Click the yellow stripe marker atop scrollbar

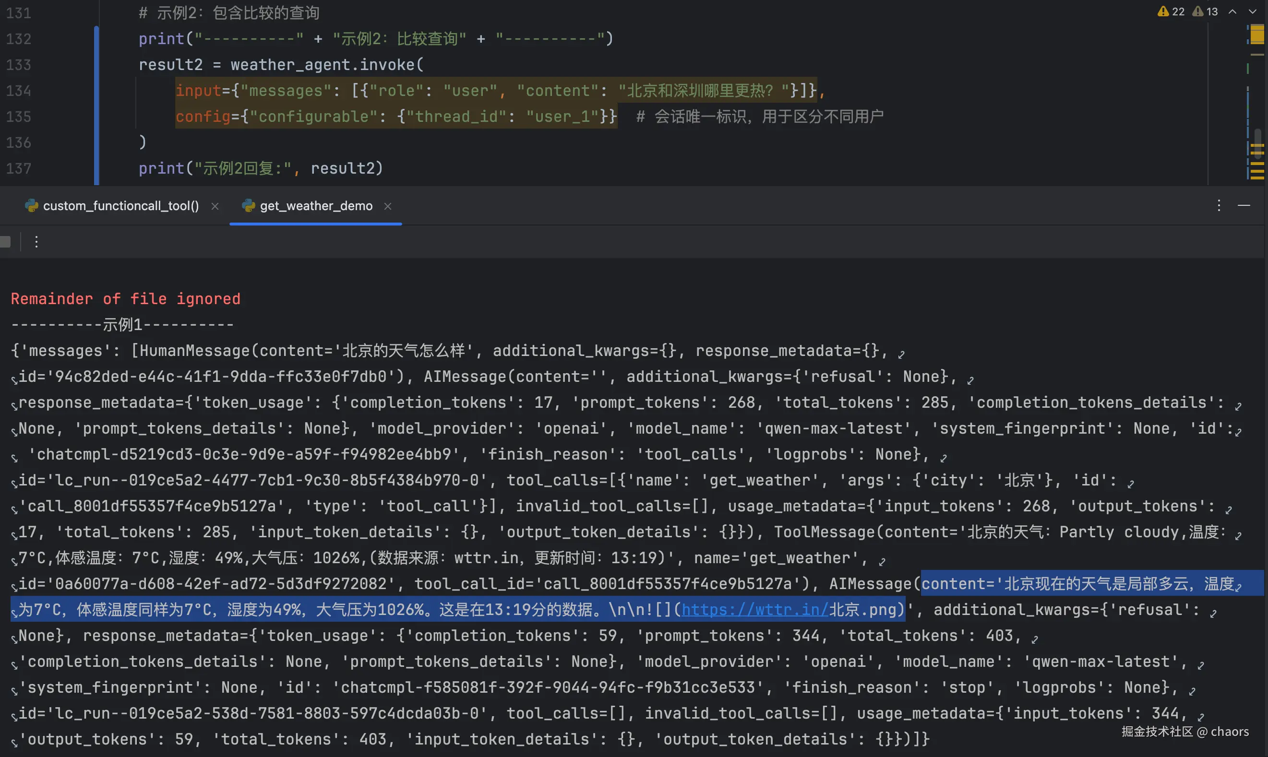click(x=1257, y=35)
